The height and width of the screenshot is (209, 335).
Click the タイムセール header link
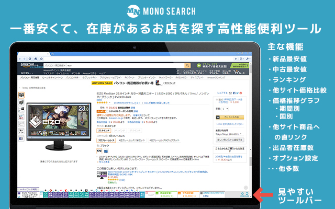63,73
